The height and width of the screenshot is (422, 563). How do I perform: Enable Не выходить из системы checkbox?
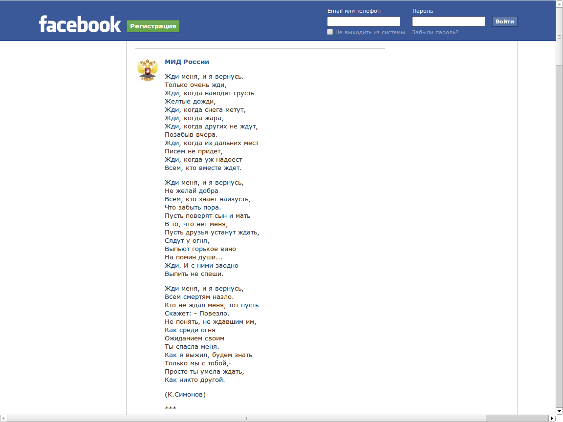click(x=330, y=32)
